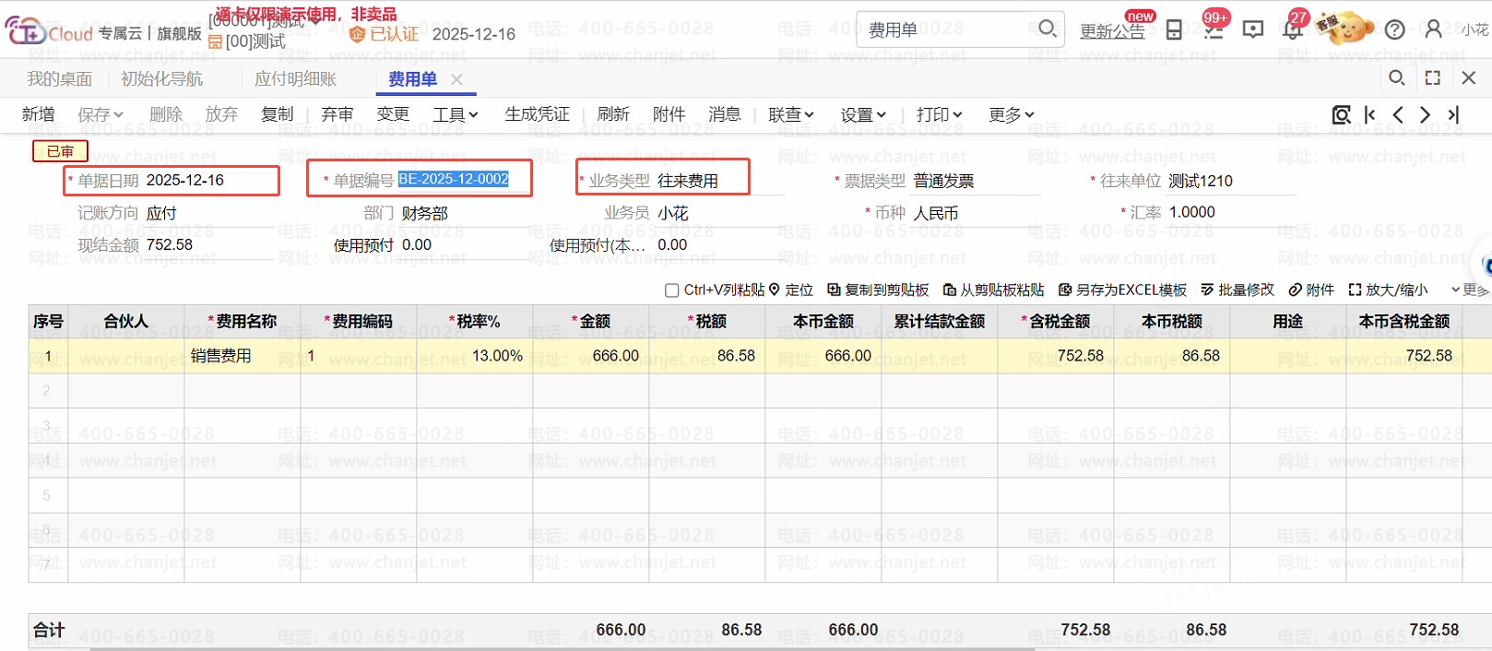Click the 费用名称 column header
Viewport: 1492px width, 651px height.
click(243, 321)
